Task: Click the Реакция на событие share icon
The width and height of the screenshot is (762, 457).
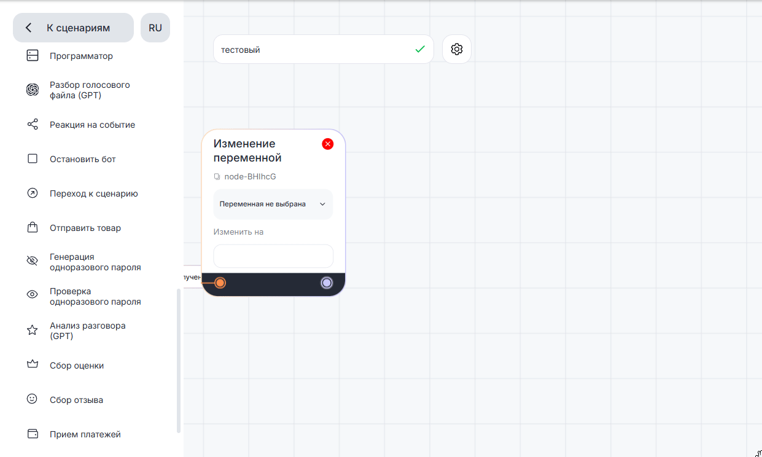Action: click(33, 125)
